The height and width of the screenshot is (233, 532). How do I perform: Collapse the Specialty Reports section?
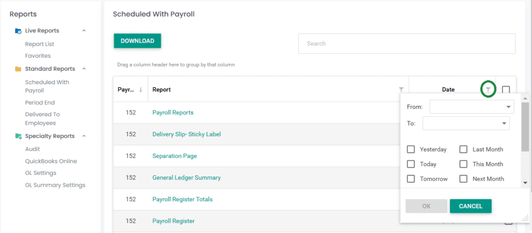coord(84,136)
